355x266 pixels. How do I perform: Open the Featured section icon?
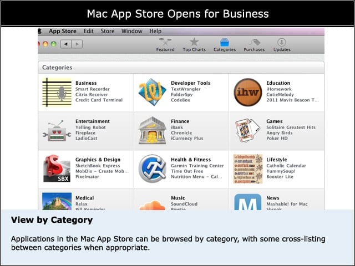tap(165, 42)
